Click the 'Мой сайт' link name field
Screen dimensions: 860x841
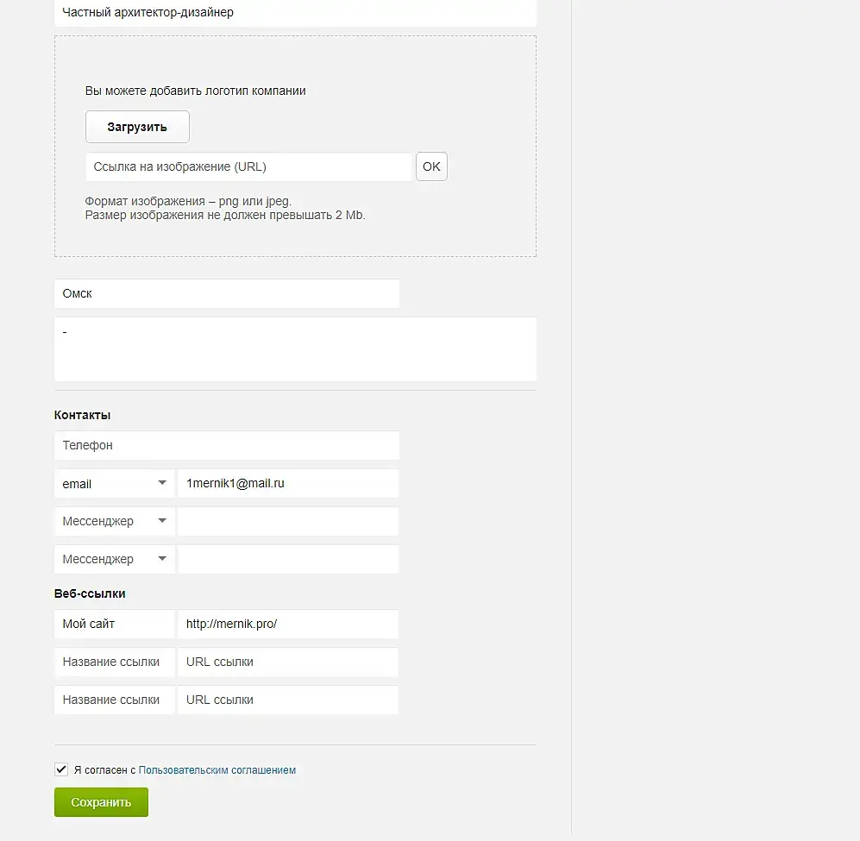pyautogui.click(x=114, y=624)
